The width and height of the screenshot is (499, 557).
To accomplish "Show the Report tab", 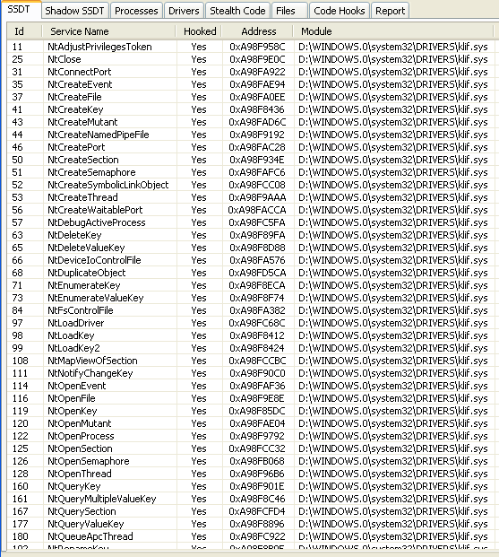I will (390, 11).
